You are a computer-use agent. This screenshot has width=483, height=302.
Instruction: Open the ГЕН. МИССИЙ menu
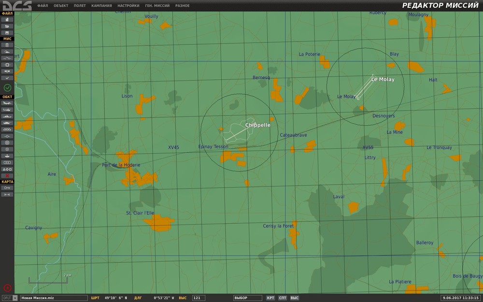(157, 5)
